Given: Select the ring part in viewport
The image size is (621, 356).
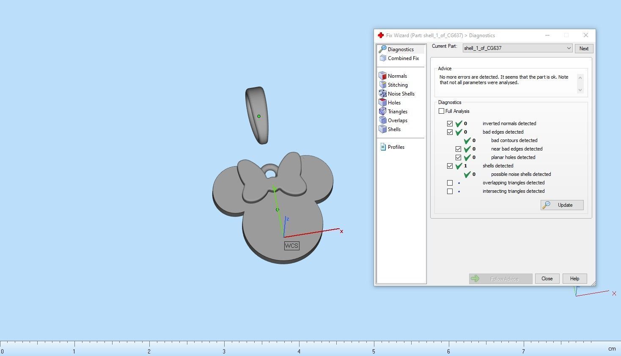Looking at the screenshot, I should [256, 115].
